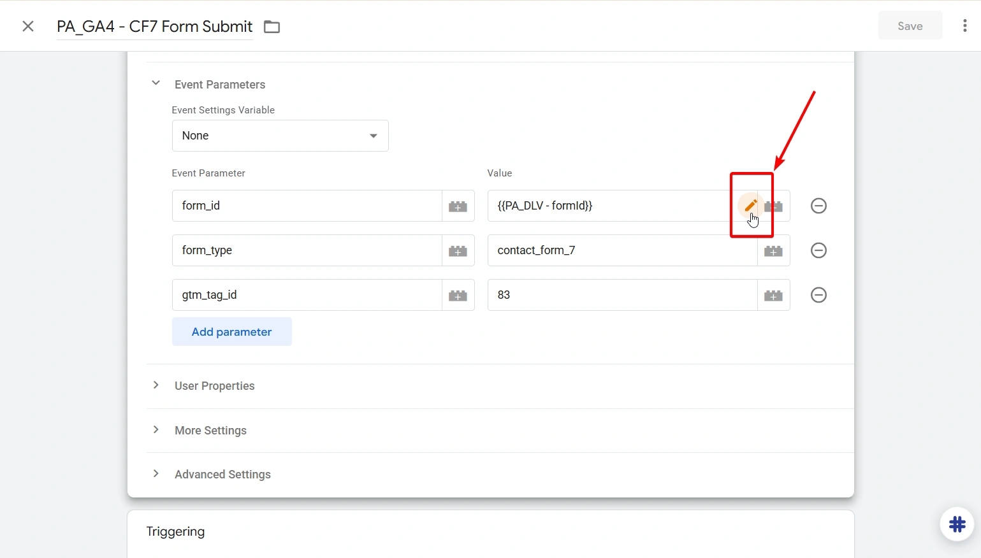This screenshot has width=981, height=558.
Task: Open the three-dot more actions menu
Action: click(x=964, y=25)
